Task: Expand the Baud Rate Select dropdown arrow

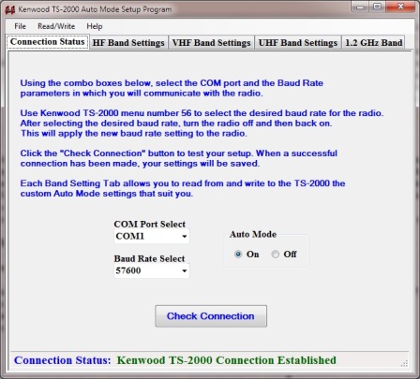Action: (185, 270)
